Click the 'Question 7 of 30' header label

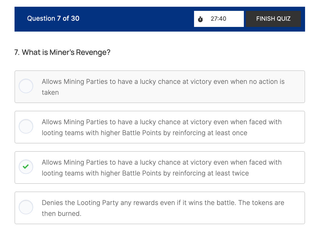tap(53, 18)
